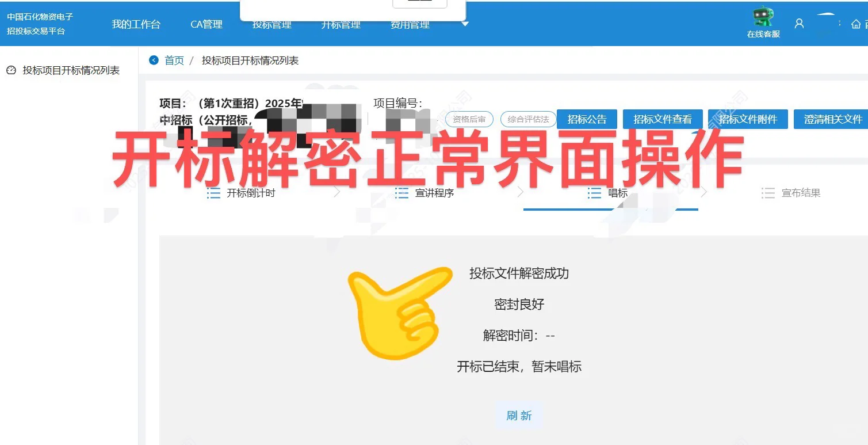
Task: Click the chevron between 开标倒计时 and 宣讲程序
Action: click(x=337, y=193)
